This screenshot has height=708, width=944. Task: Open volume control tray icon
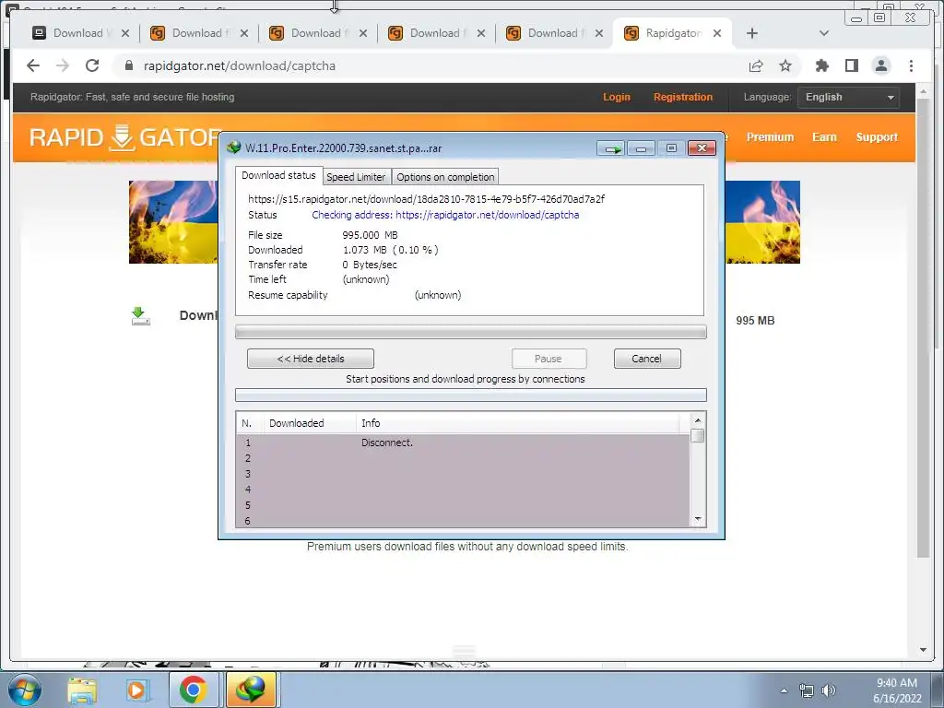click(829, 690)
